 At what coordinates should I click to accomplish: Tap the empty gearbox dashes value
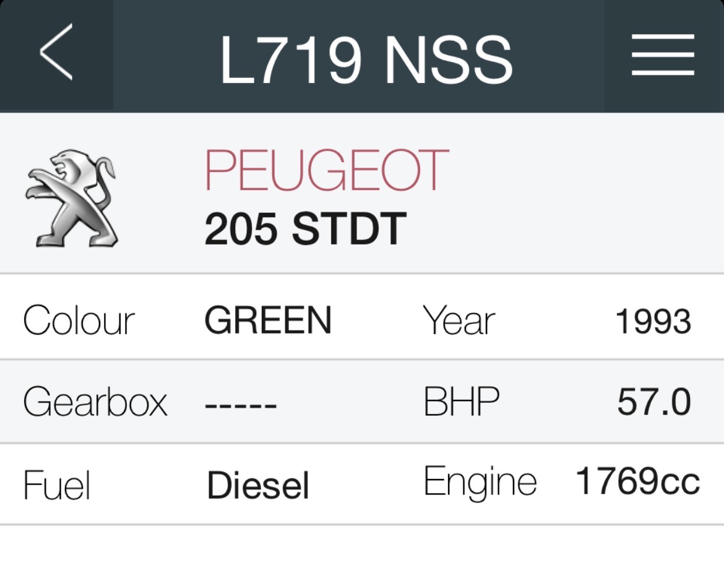(241, 406)
